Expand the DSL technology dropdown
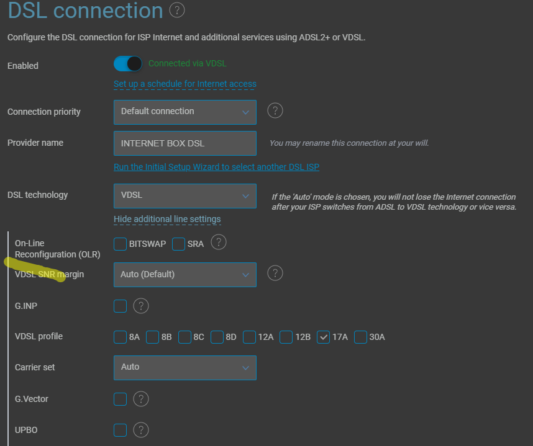Screen dimensions: 533x446 (185, 196)
